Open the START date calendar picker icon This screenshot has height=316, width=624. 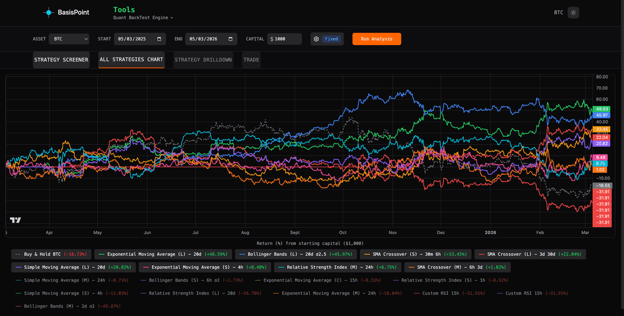pyautogui.click(x=158, y=39)
